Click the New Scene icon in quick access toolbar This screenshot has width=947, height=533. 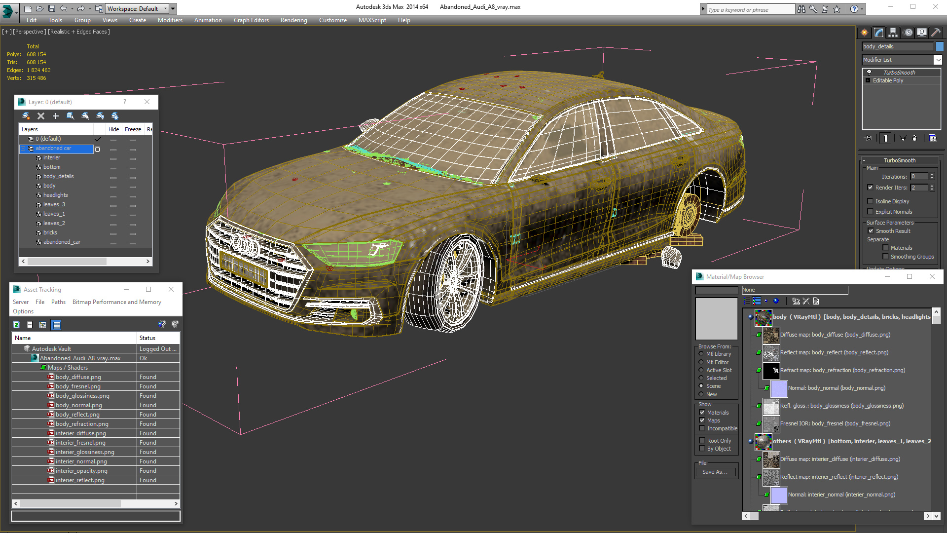[x=28, y=8]
